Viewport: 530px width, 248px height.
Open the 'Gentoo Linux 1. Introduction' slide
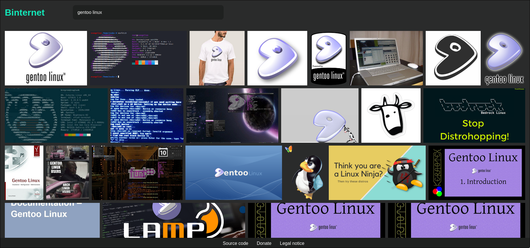477,173
